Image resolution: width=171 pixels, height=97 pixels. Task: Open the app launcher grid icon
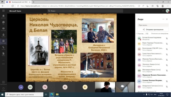click(x=3, y=11)
